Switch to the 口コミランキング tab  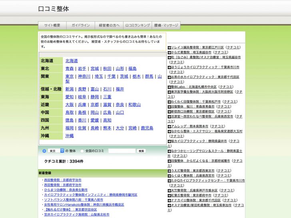point(138,25)
